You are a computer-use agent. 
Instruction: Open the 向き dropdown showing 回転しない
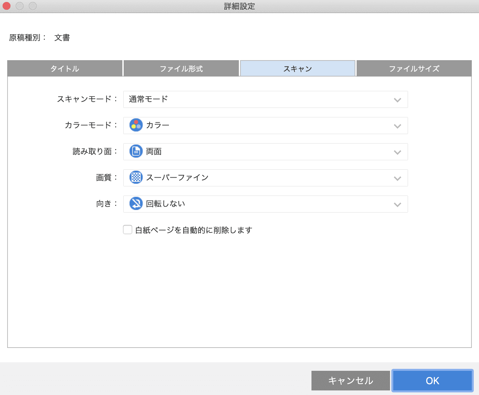(x=266, y=204)
